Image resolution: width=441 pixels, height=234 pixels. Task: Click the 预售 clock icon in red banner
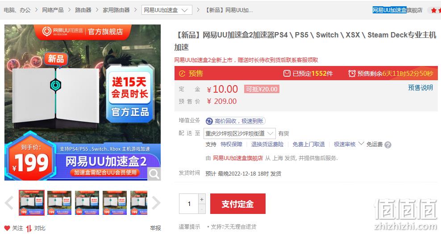182,74
